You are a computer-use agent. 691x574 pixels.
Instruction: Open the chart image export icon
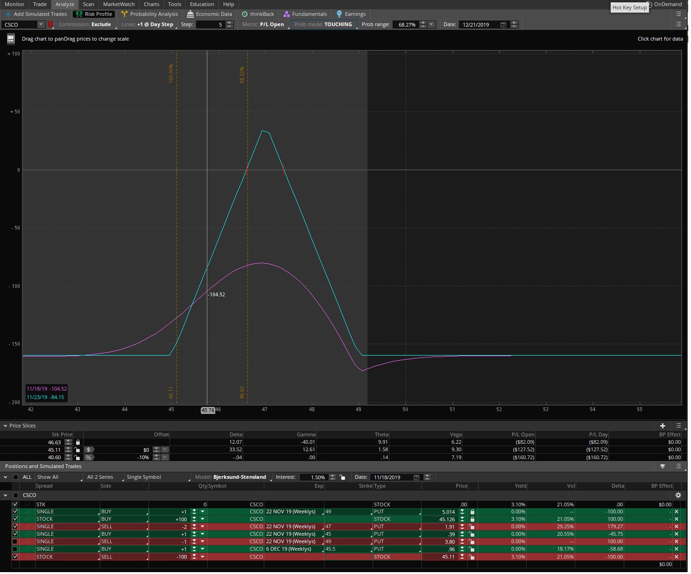[x=11, y=39]
